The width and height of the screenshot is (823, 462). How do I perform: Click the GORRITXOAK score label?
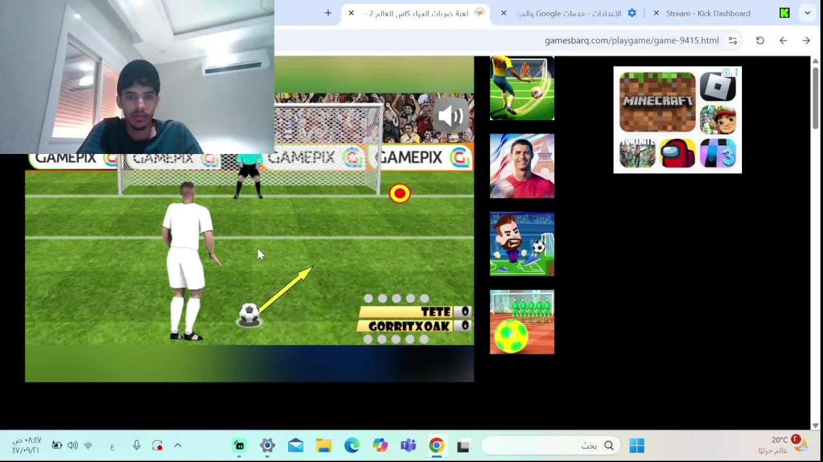[409, 326]
